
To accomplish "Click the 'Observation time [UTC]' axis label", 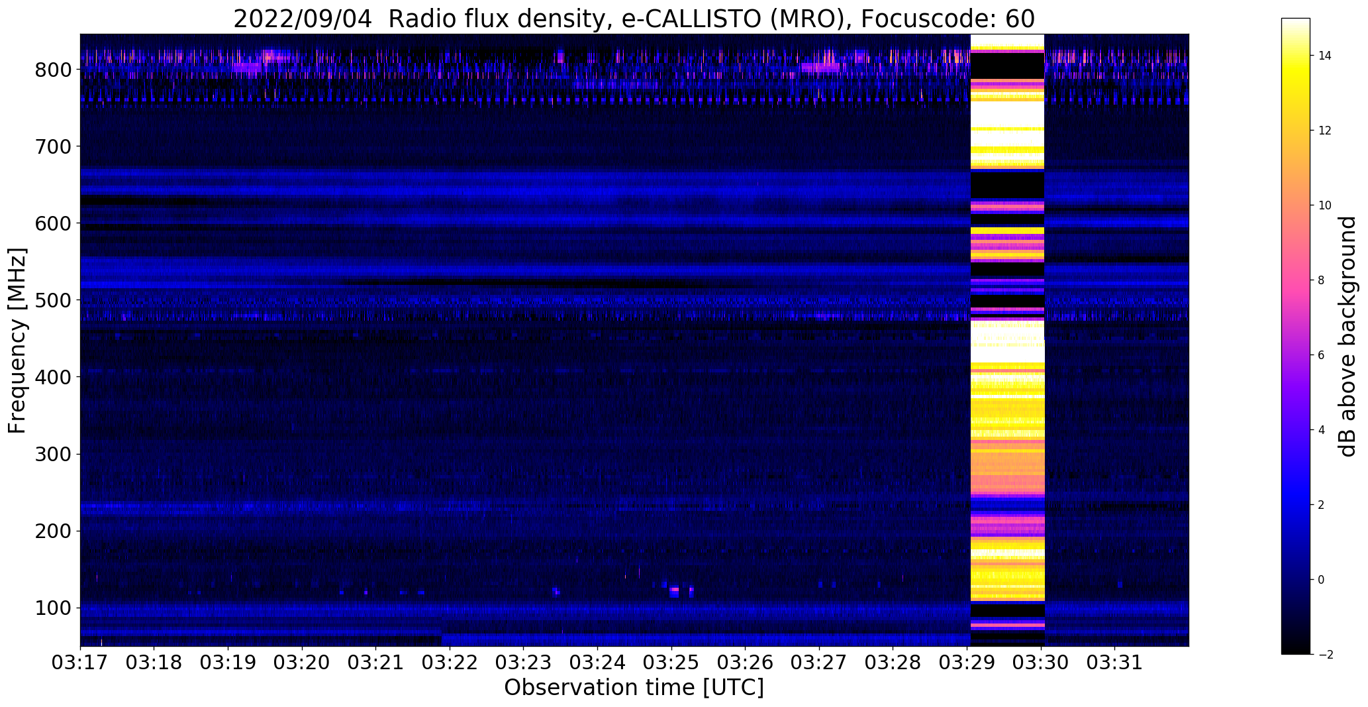I will tap(634, 687).
